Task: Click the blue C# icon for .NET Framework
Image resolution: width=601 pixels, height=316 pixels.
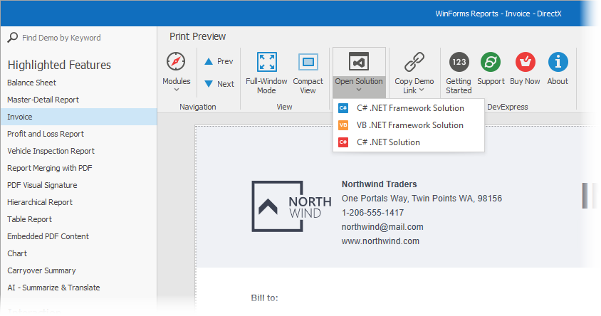Action: pos(343,108)
